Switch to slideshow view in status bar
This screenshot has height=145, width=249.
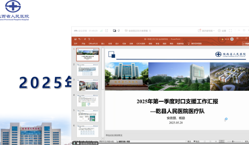(221, 141)
